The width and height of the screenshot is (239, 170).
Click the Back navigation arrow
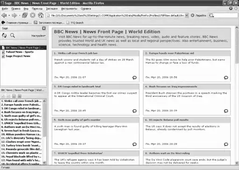pos(4,15)
